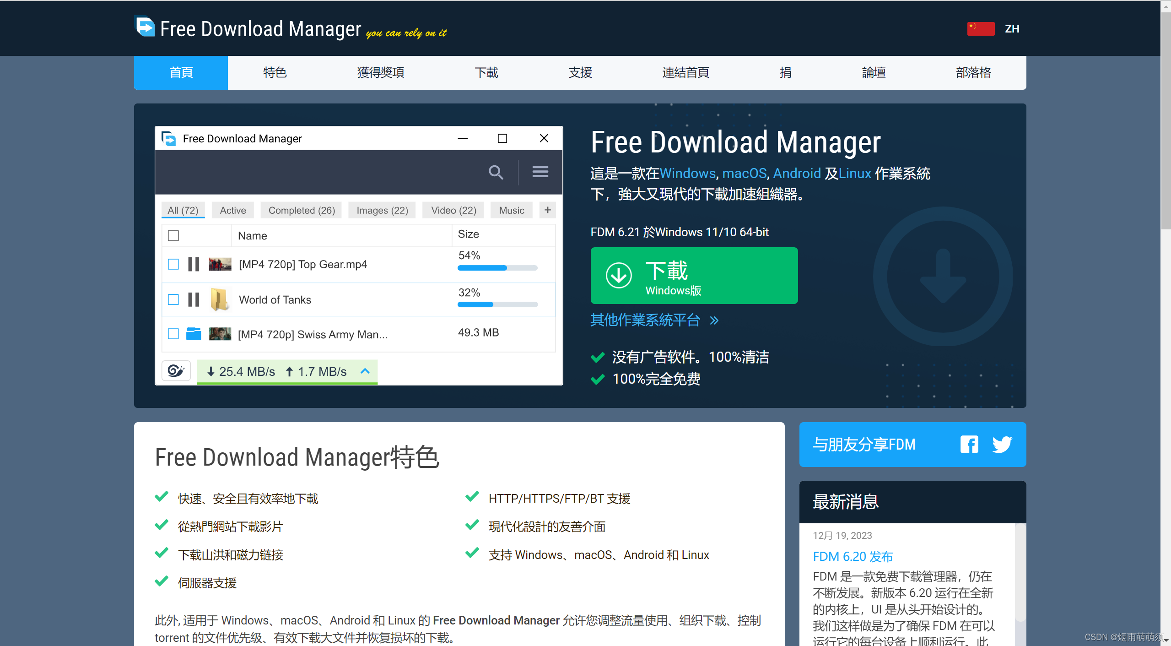This screenshot has height=646, width=1171.
Task: Expand the speed panel chevron arrow
Action: [x=365, y=371]
